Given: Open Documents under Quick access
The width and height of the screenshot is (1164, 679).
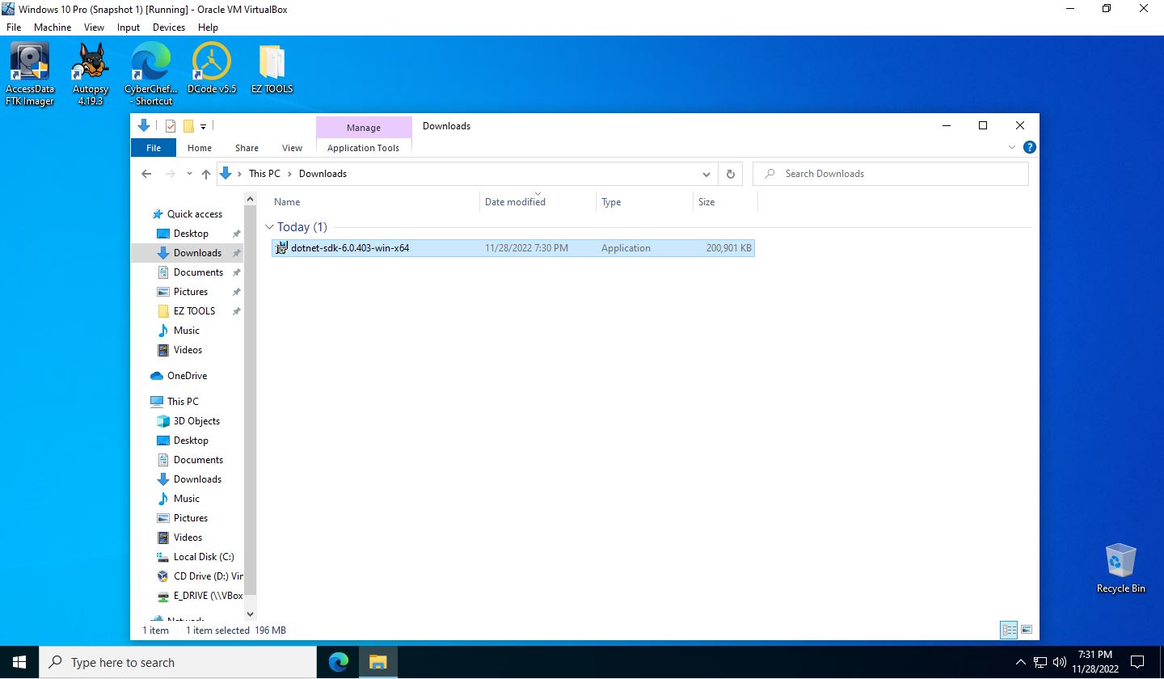Looking at the screenshot, I should click(198, 272).
